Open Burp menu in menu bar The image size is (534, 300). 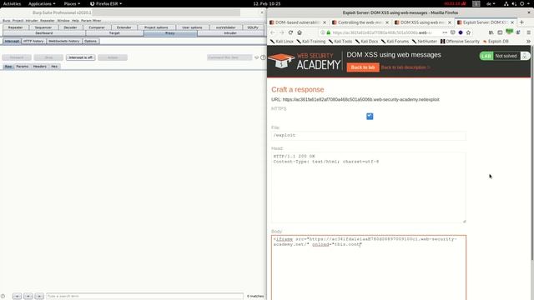(7, 20)
